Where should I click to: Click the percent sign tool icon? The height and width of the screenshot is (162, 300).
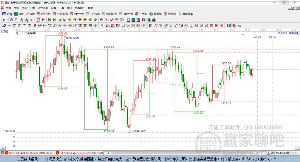coord(161,26)
